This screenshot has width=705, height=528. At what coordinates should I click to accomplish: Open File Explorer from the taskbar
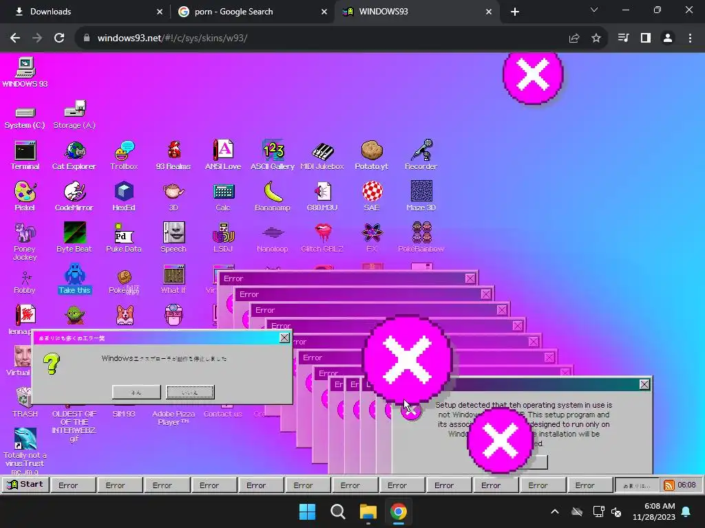click(368, 511)
